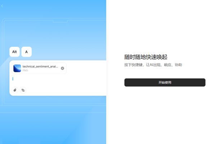Click the paperclip attach file icon
The image size is (216, 144).
click(15, 90)
